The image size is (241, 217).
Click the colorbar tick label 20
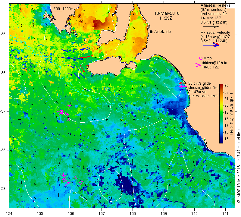(x=227, y=105)
